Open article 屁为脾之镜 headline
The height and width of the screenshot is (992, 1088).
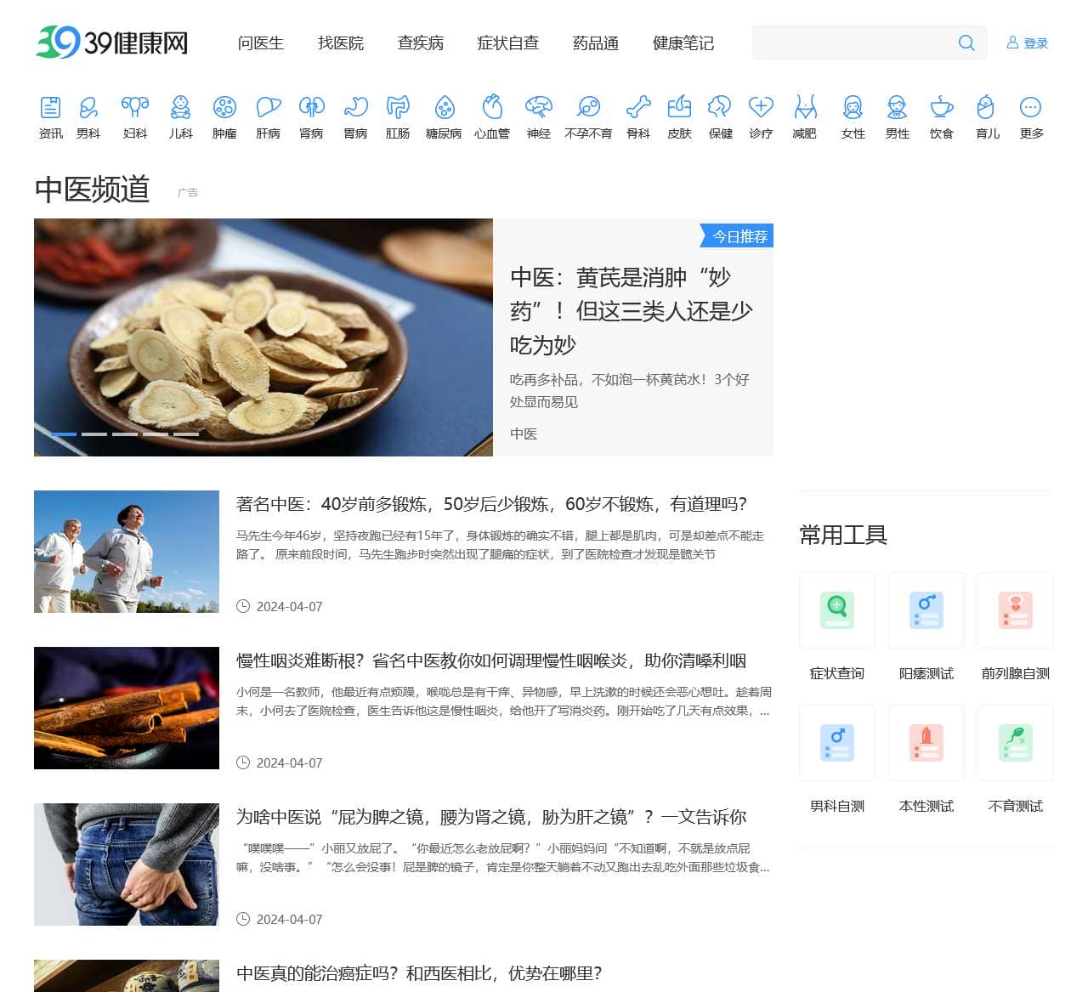pos(491,817)
